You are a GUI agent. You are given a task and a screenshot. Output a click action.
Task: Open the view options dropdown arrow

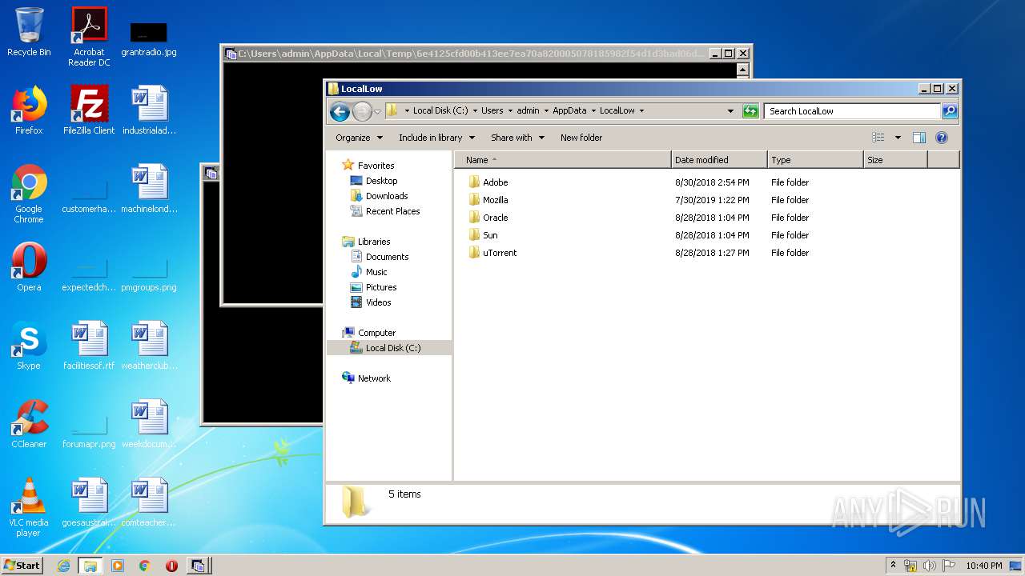(x=898, y=138)
